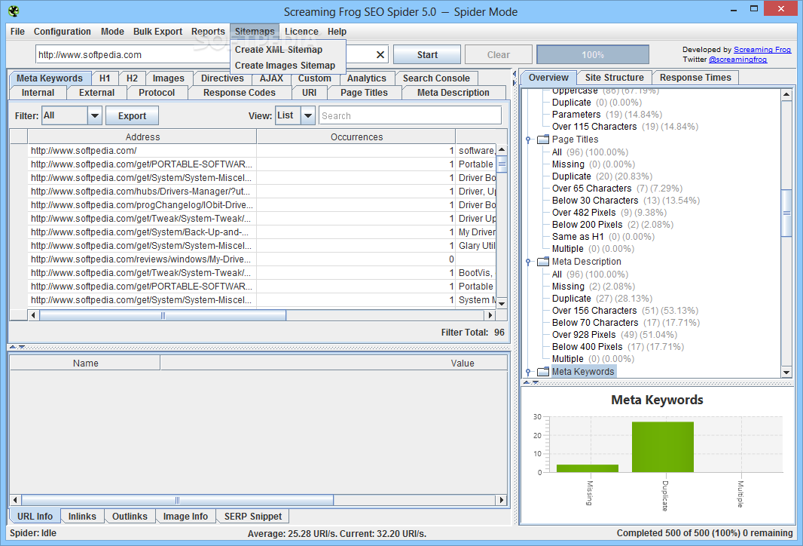Open the Help menu

click(x=337, y=31)
